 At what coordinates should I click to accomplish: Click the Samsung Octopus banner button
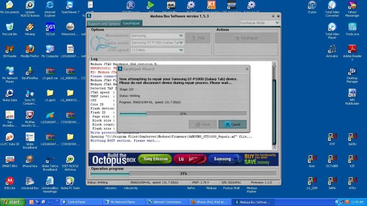pos(225,159)
